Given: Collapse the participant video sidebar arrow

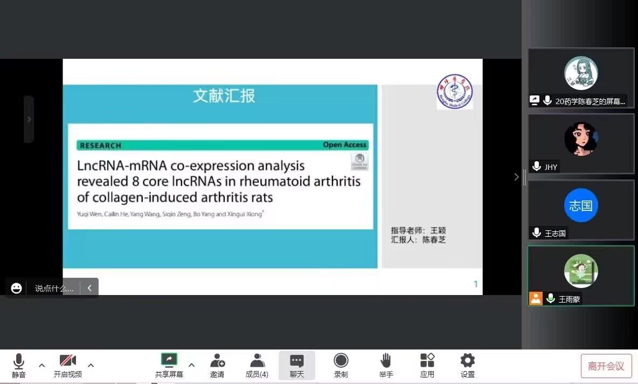Looking at the screenshot, I should coord(516,177).
